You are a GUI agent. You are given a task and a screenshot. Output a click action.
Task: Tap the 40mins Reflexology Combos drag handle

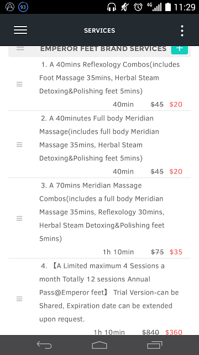point(19,84)
